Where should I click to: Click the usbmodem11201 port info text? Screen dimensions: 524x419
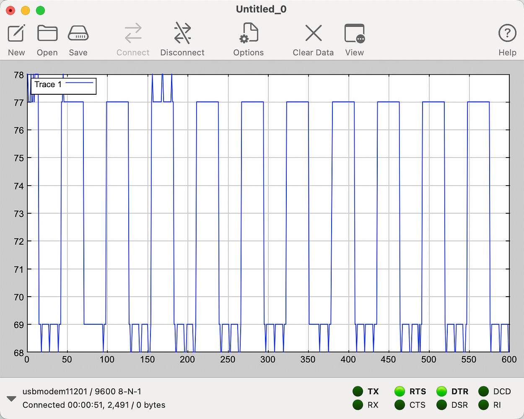point(82,391)
